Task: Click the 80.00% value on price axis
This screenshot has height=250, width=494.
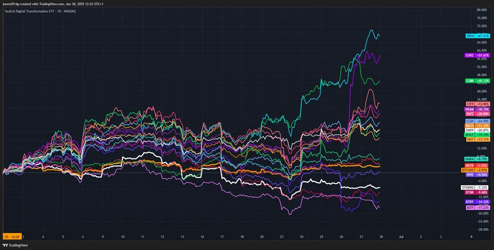Action: point(483,10)
